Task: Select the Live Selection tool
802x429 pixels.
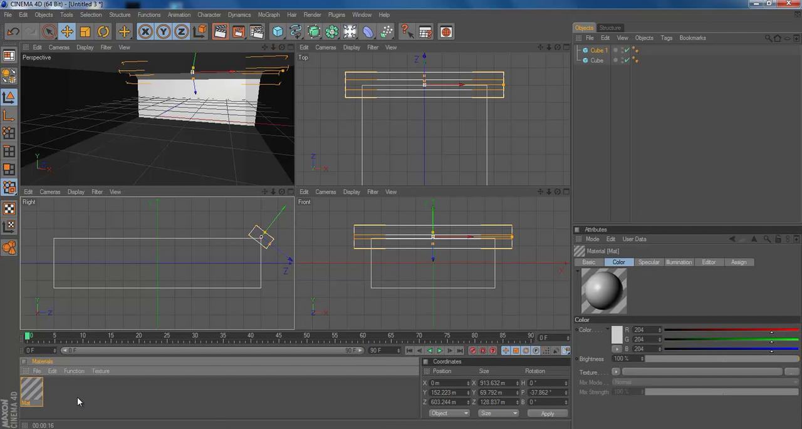Action: coord(49,31)
